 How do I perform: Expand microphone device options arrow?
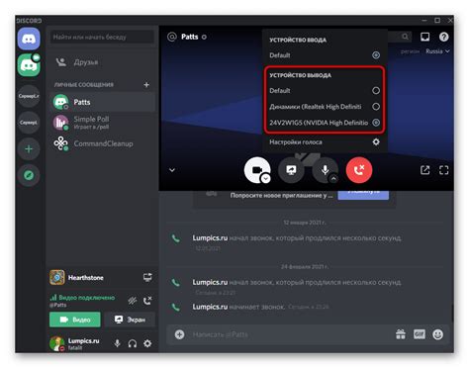pos(333,178)
